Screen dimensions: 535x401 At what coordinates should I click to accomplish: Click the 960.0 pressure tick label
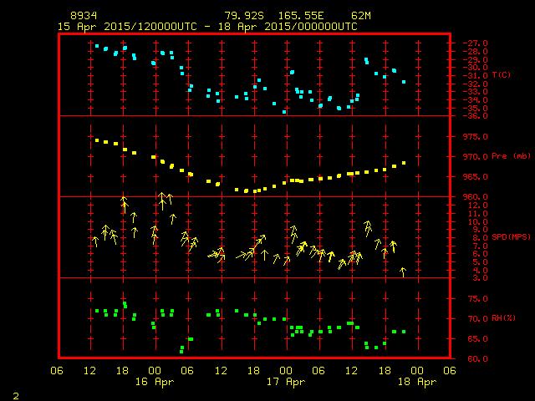coord(474,197)
